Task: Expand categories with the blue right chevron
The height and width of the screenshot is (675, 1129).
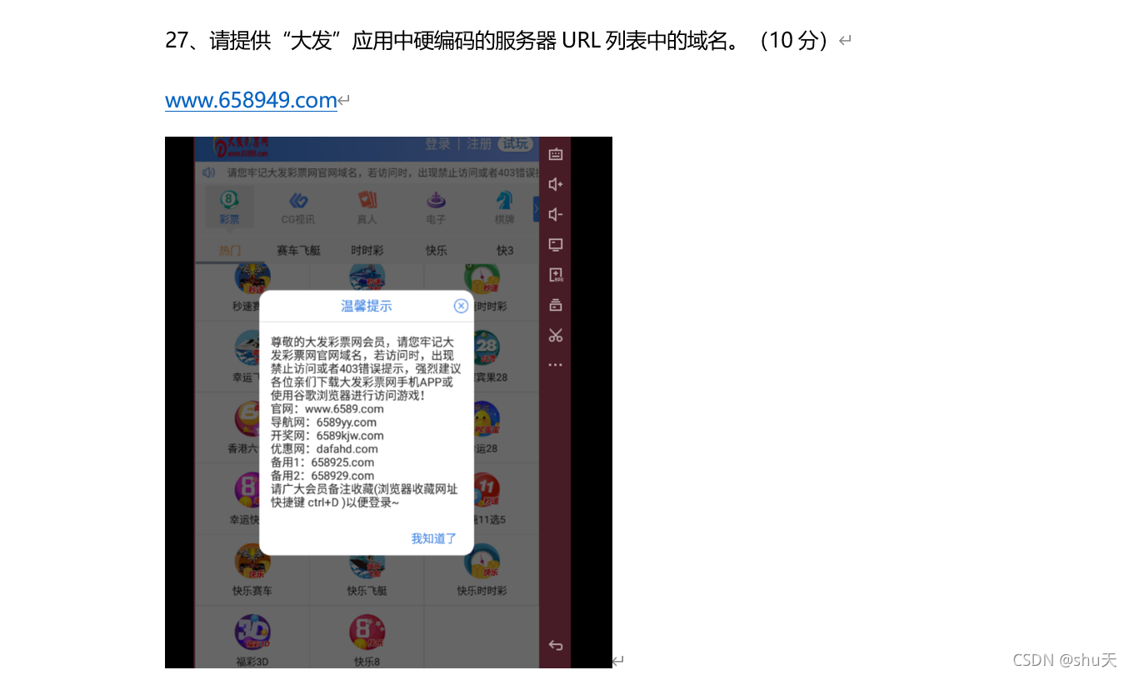Action: point(536,207)
